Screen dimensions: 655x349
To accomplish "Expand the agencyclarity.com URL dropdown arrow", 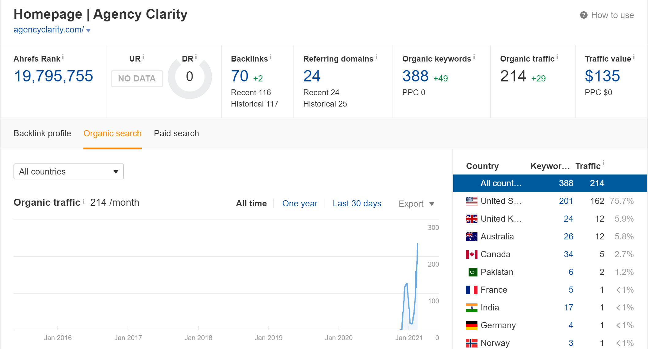I will coord(88,30).
